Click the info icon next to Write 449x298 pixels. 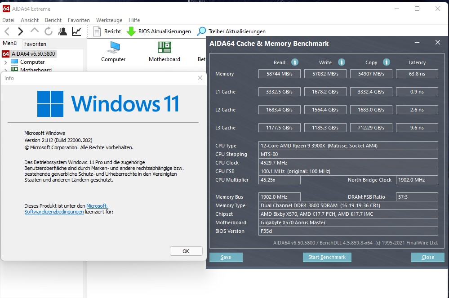341,62
